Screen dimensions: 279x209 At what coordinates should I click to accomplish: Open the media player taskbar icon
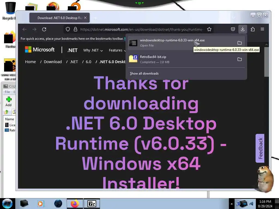[41, 204]
